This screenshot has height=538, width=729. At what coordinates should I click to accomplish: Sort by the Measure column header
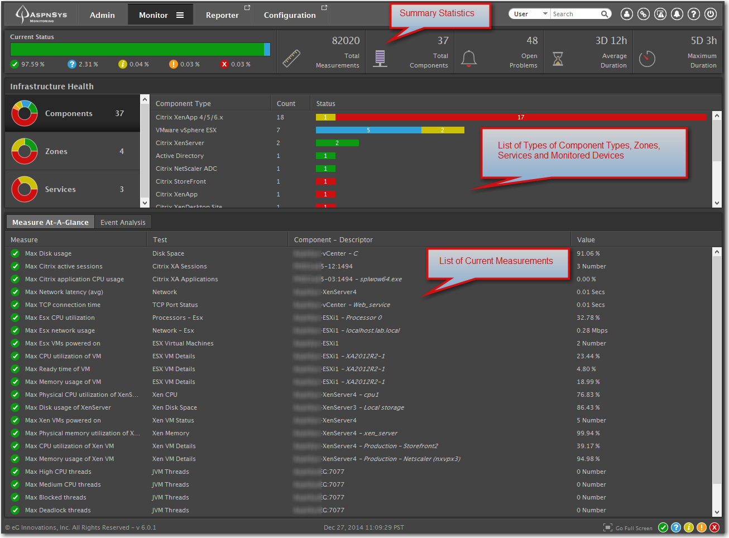[x=24, y=240]
